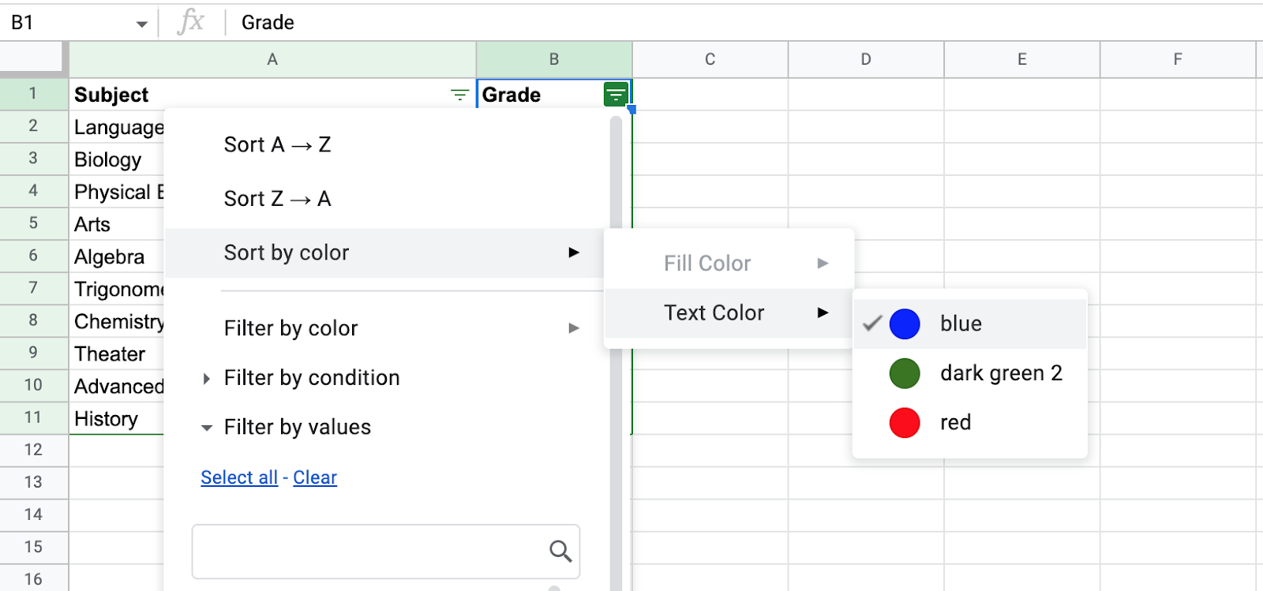
Task: Select the blue text color option
Action: [961, 324]
